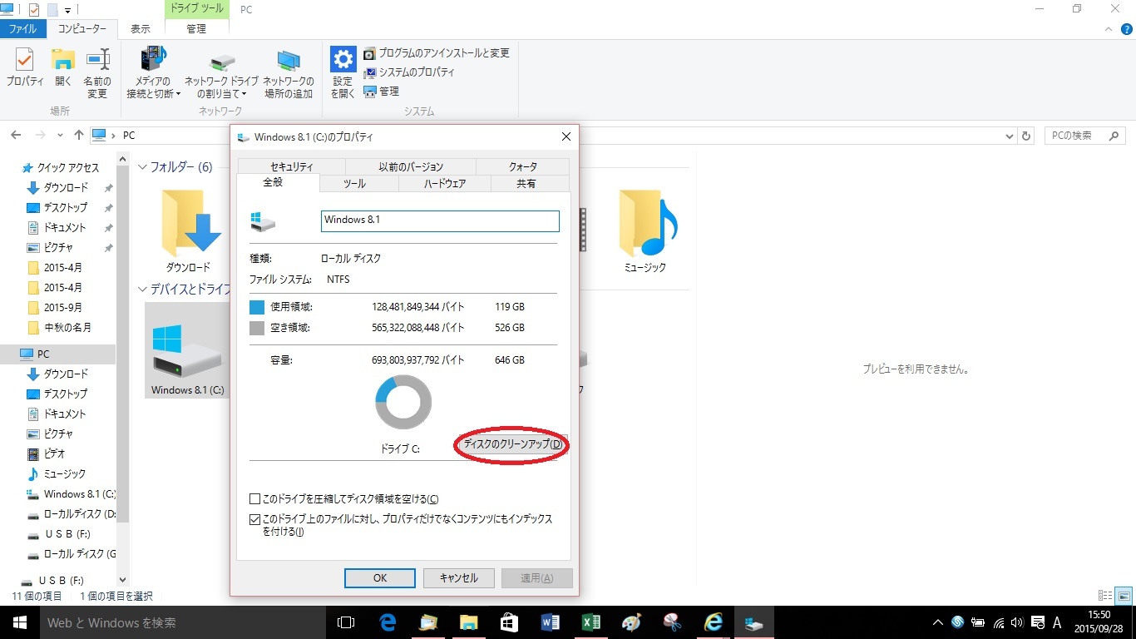Click the Wi-Fi network tray icon
The width and height of the screenshot is (1136, 639).
998,622
